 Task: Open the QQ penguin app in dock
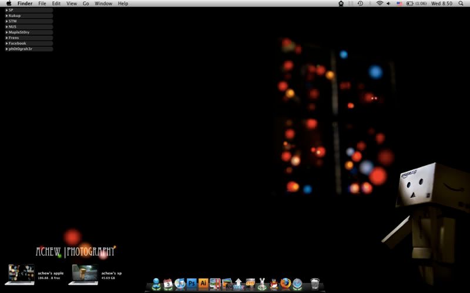274,284
